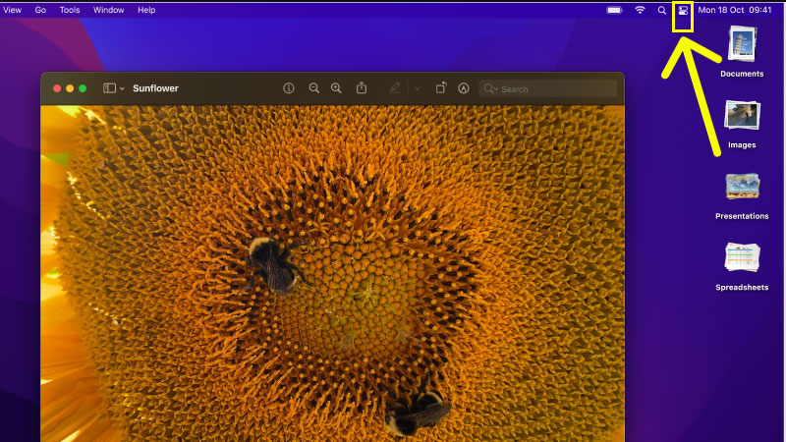Zoom in on the Sunflower image

pyautogui.click(x=336, y=88)
